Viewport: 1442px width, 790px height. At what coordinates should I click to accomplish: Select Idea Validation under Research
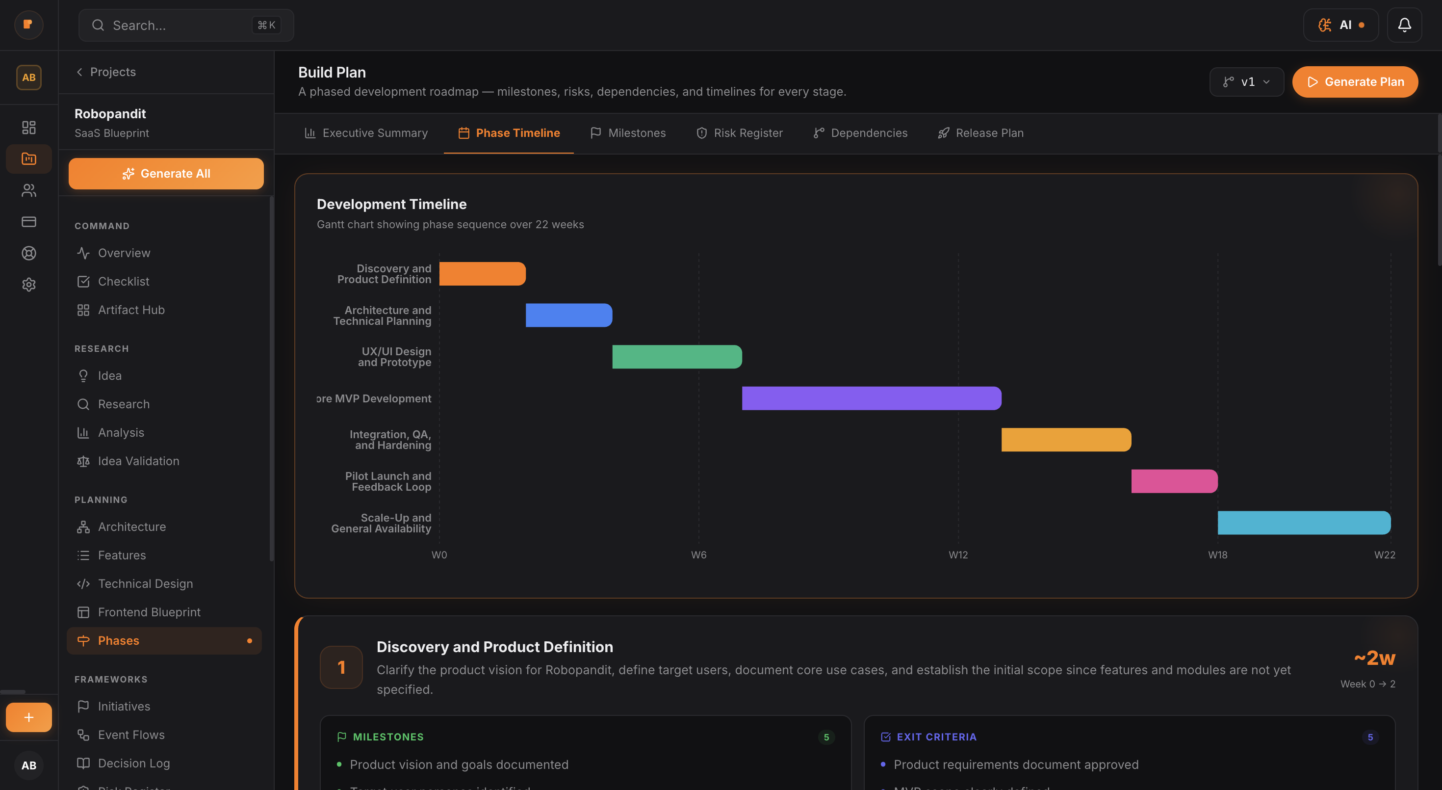click(x=138, y=461)
